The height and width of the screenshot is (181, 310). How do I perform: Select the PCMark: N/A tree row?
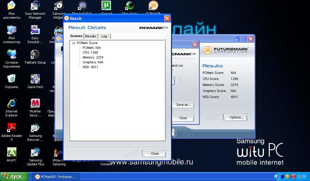(x=92, y=48)
